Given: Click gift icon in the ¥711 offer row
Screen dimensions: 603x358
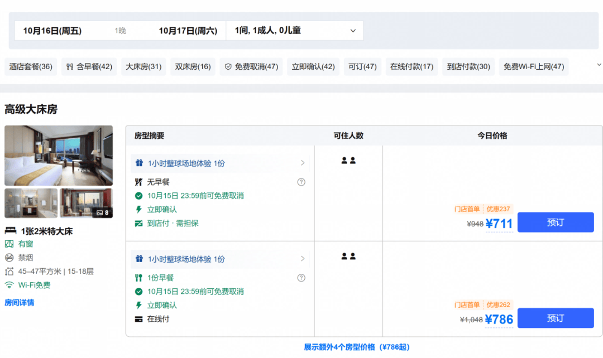Looking at the screenshot, I should (139, 163).
